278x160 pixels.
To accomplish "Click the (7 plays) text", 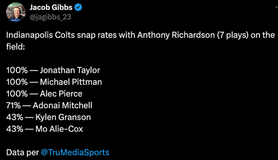I will click(x=233, y=35).
